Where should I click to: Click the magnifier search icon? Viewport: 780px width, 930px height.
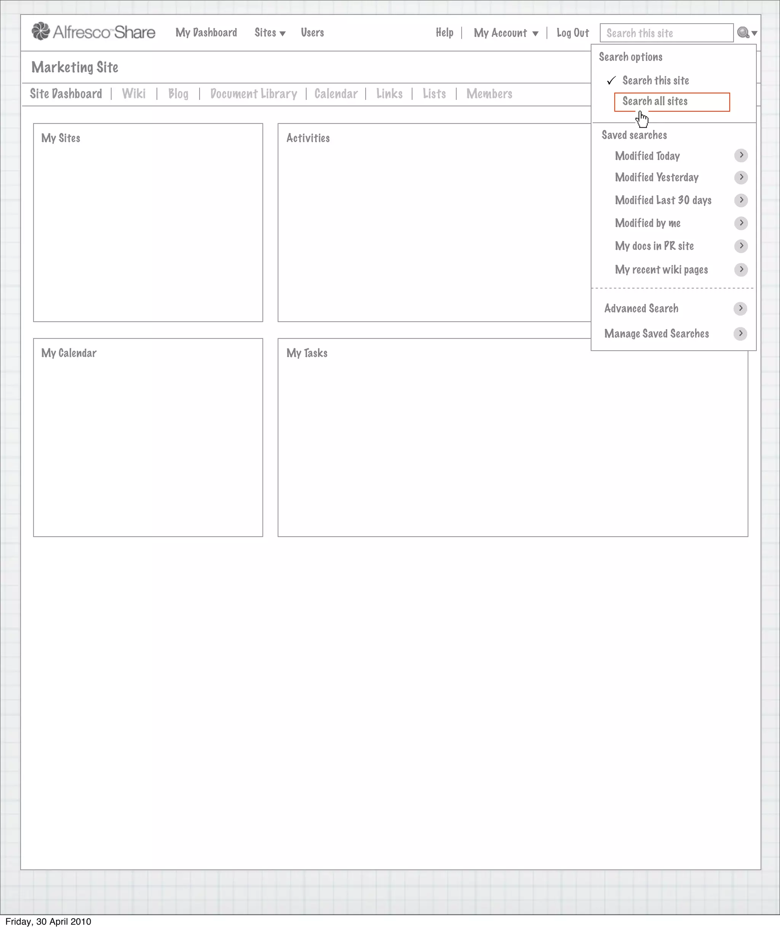[x=743, y=32]
